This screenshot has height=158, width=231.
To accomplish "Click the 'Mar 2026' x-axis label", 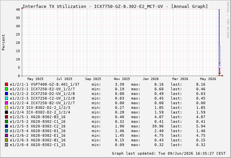I will [180, 79].
